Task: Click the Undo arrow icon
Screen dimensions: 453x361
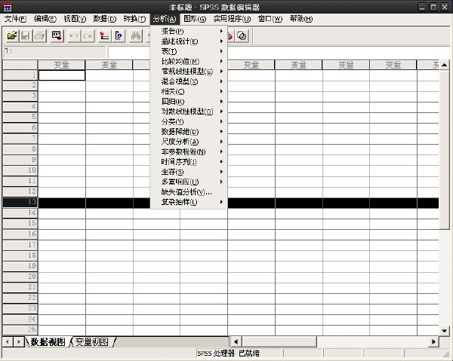Action: pos(74,36)
